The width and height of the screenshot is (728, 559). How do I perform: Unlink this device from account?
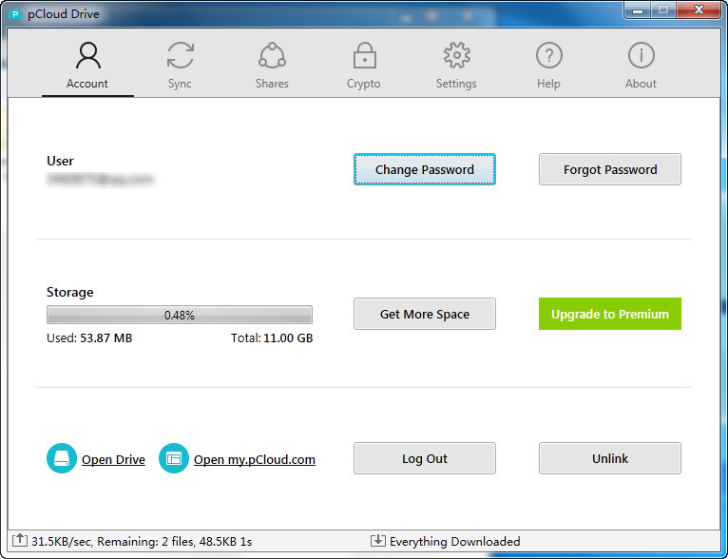[609, 458]
